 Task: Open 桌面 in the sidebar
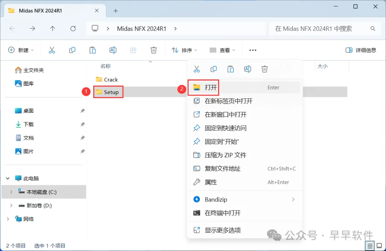coord(24,111)
